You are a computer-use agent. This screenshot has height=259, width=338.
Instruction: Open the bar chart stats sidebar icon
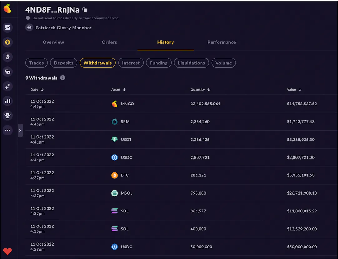pos(8,101)
